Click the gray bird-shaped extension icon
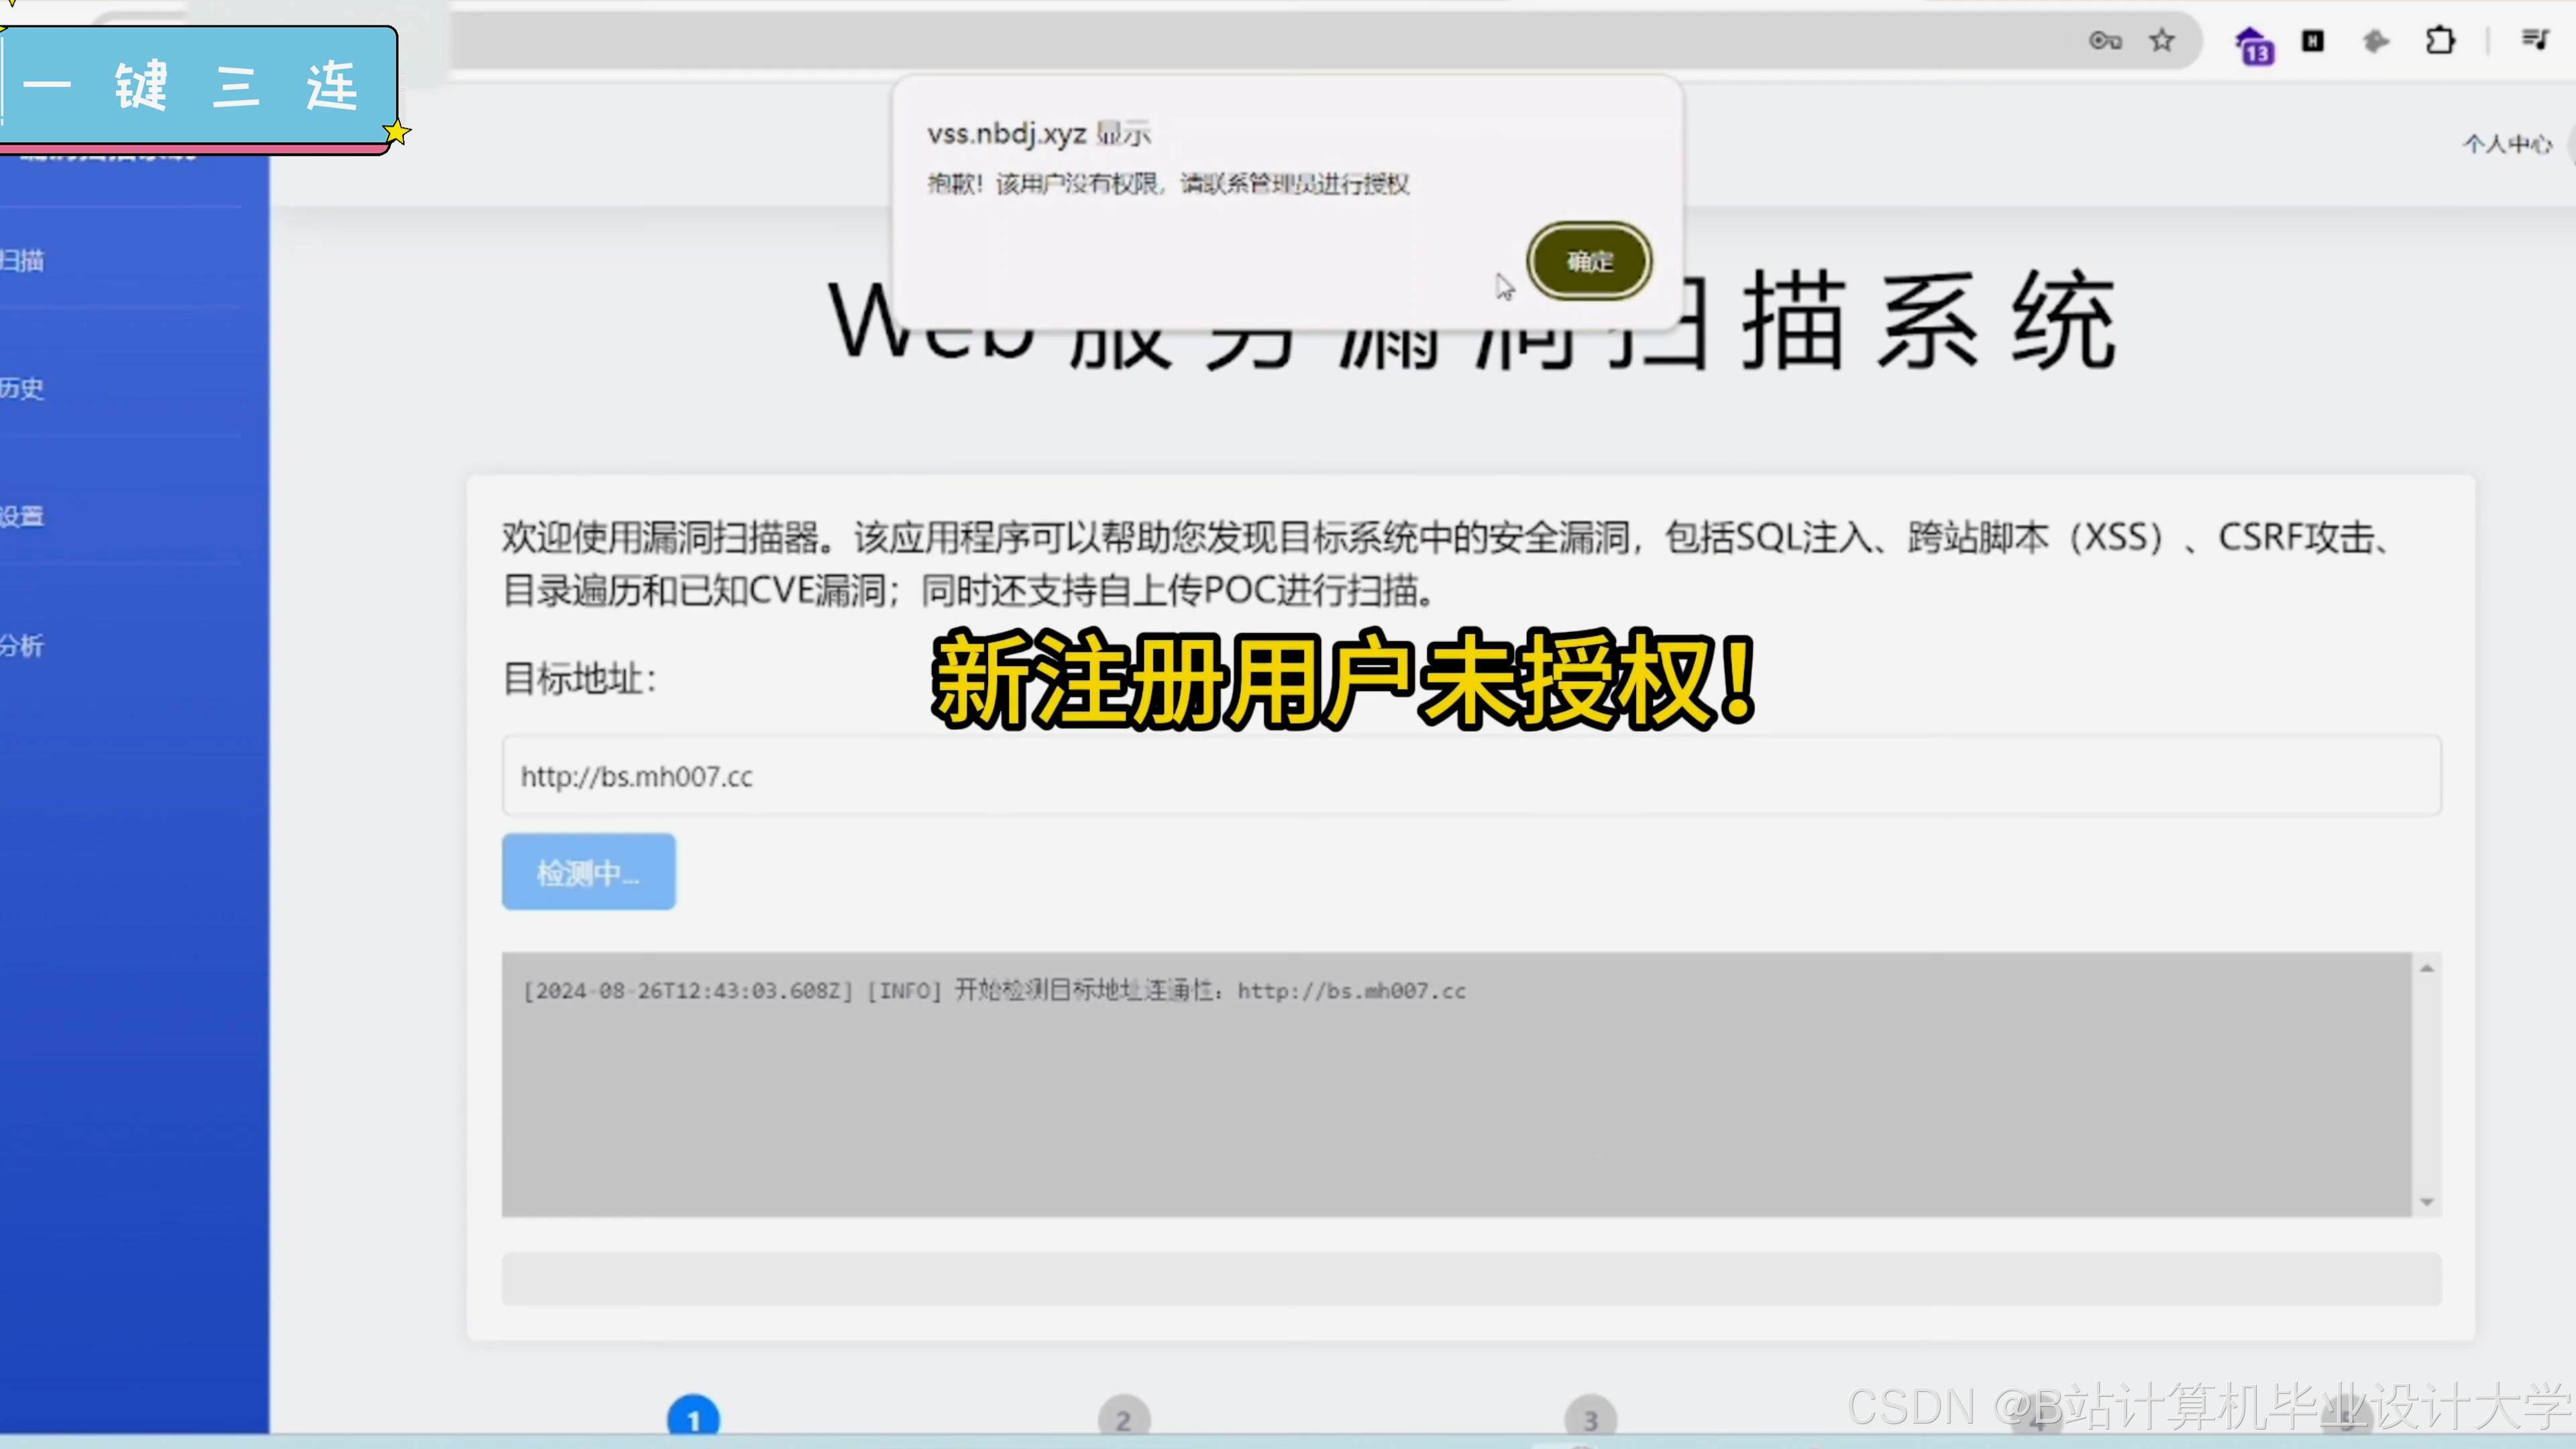2576x1449 pixels. click(x=2376, y=41)
